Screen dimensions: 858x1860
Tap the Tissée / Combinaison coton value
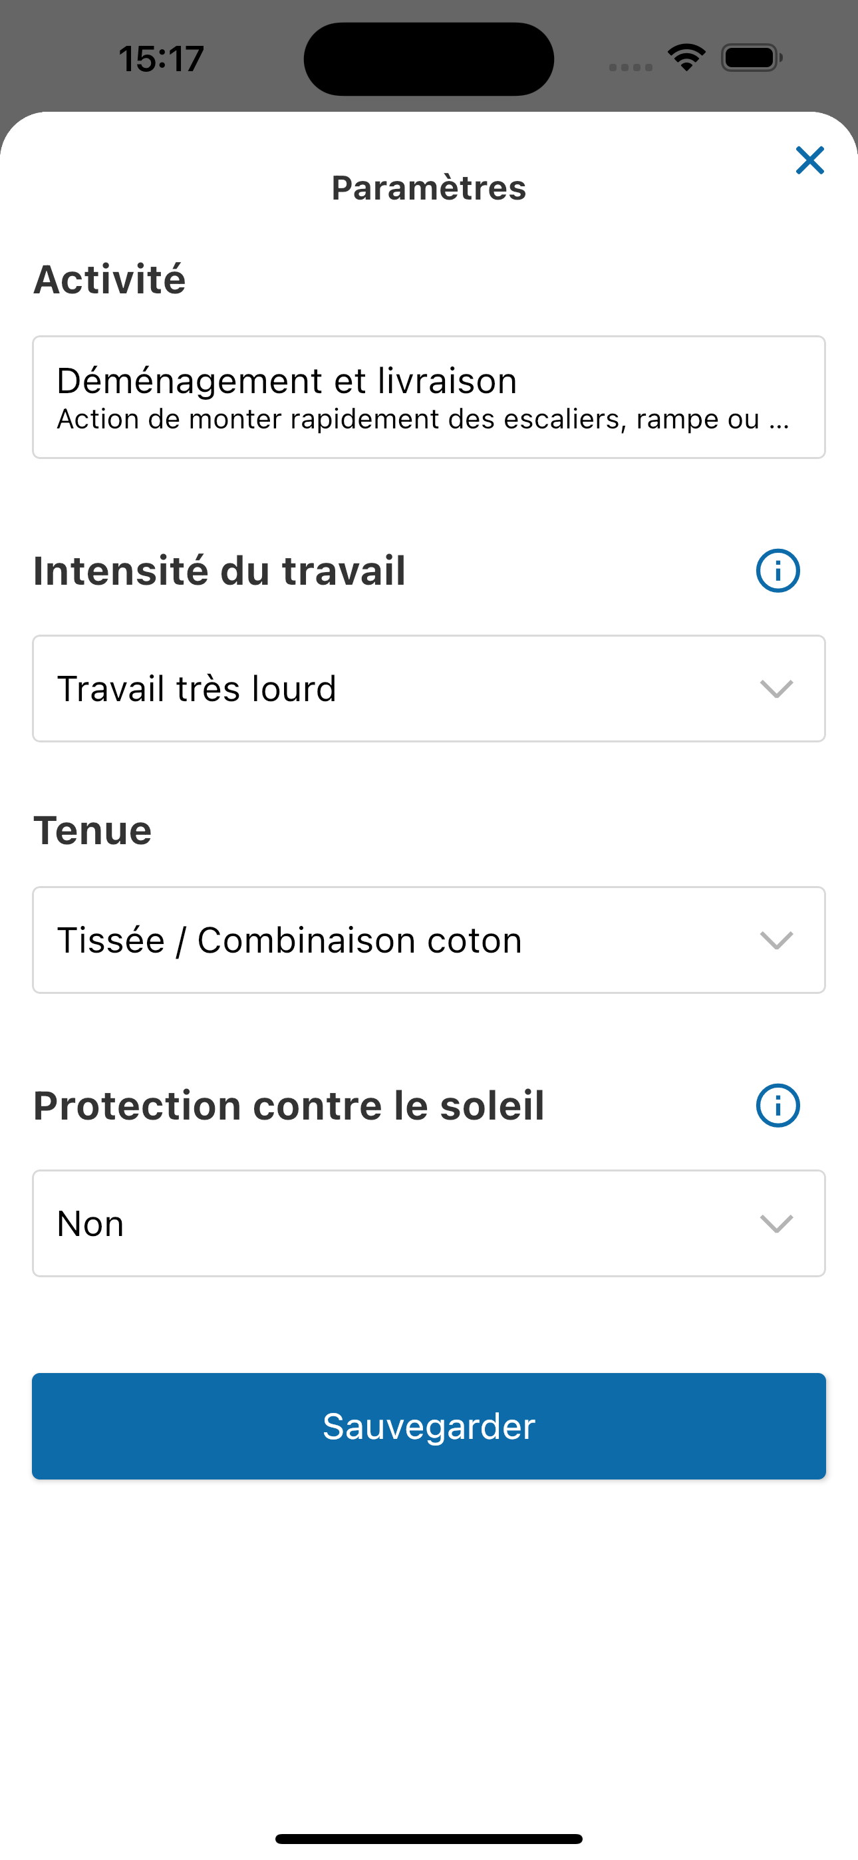tap(289, 940)
